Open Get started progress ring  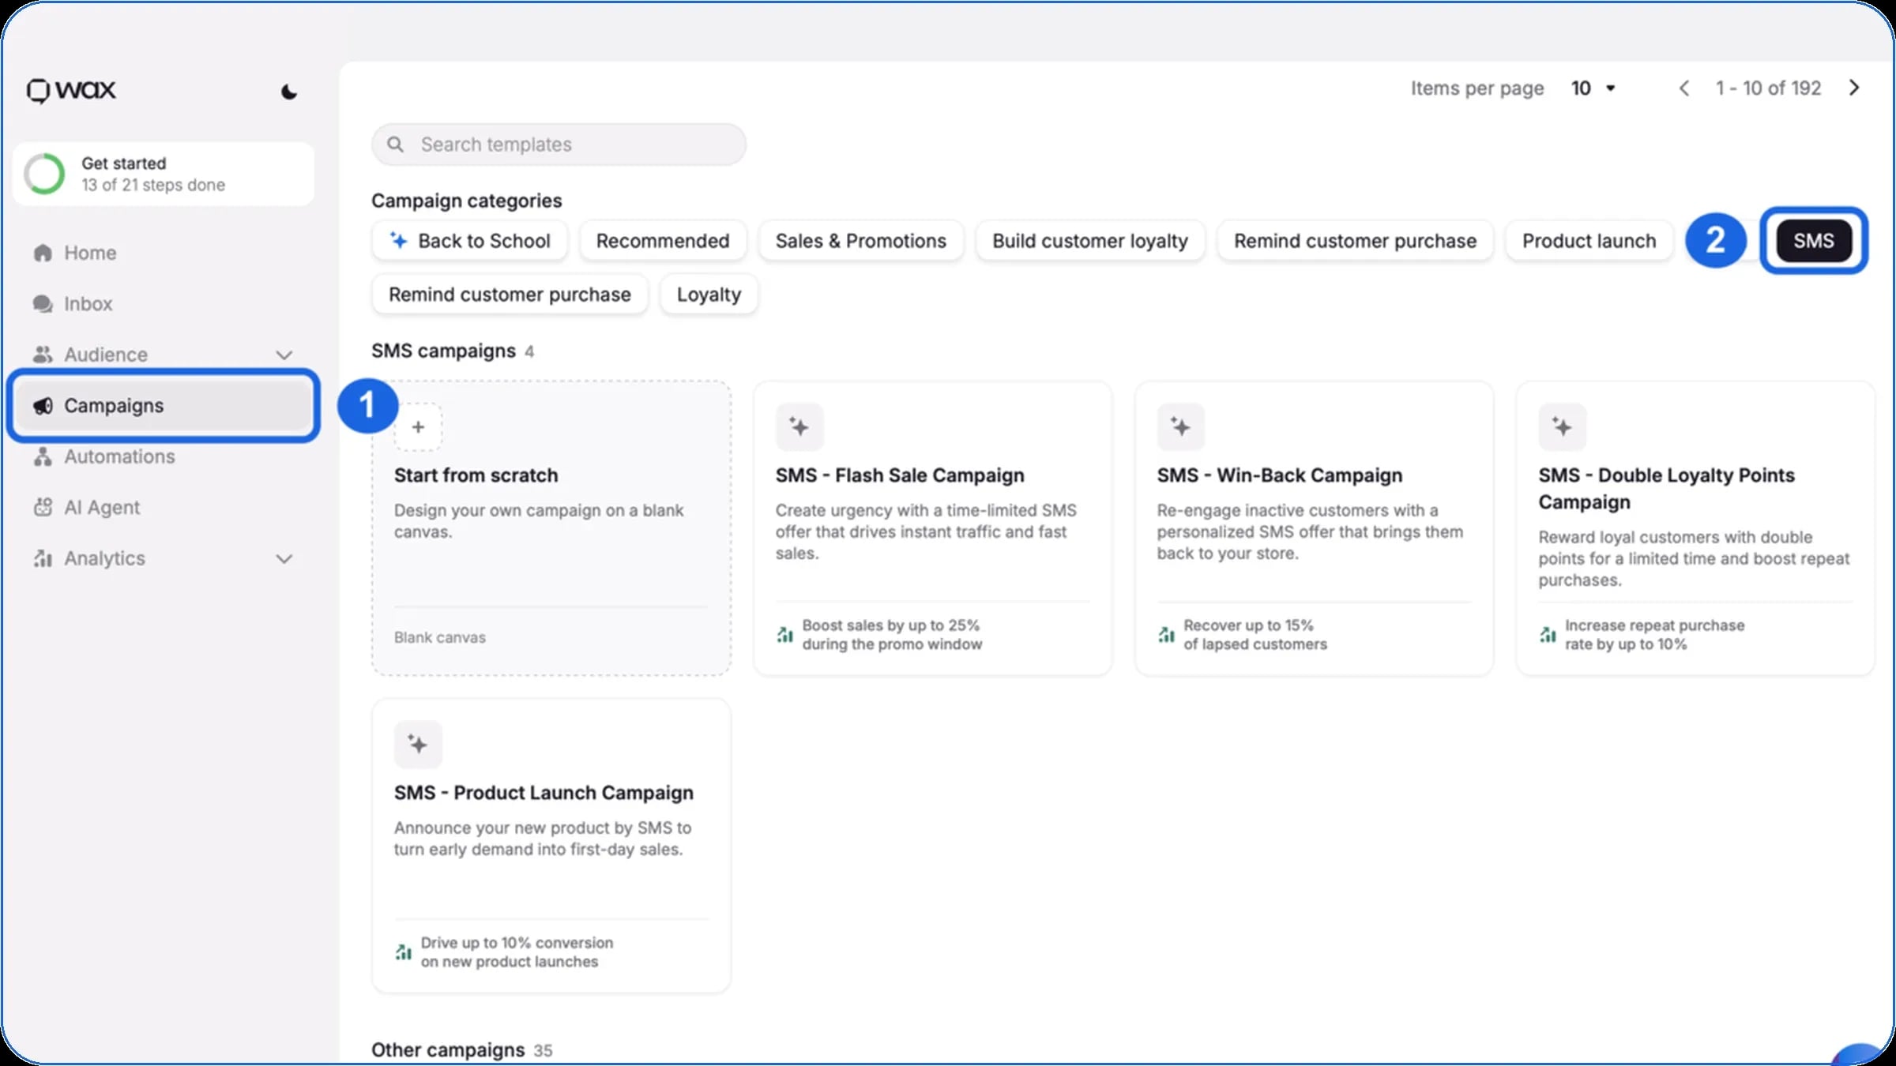point(44,174)
